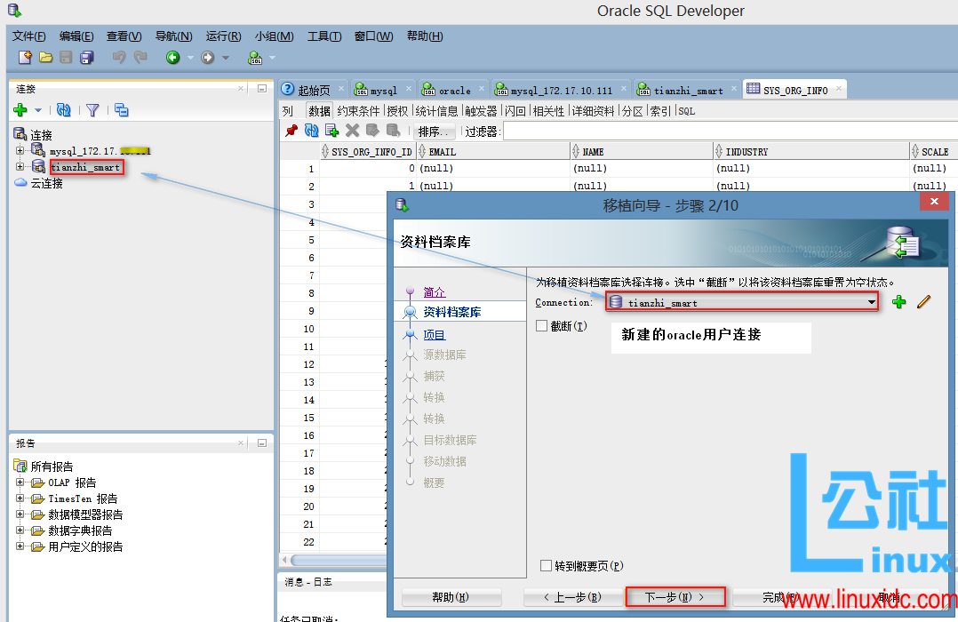Image resolution: width=958 pixels, height=622 pixels.
Task: Expand the mysql_172.17 connection node
Action: click(20, 150)
